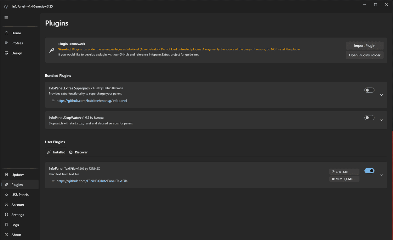The height and width of the screenshot is (240, 393).
Task: Click the MEM memory icon on TextFile plugin
Action: [333, 179]
